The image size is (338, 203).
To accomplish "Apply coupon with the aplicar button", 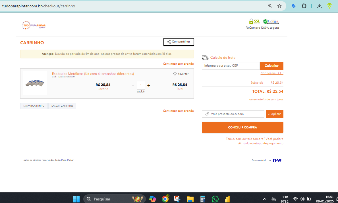I will tap(274, 114).
